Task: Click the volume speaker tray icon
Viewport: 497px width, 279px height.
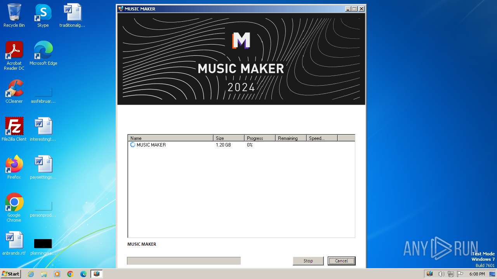Action: pyautogui.click(x=441, y=274)
